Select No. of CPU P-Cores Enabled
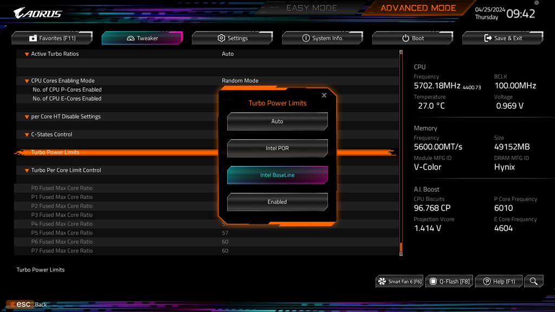This screenshot has width=555, height=312. [67, 90]
